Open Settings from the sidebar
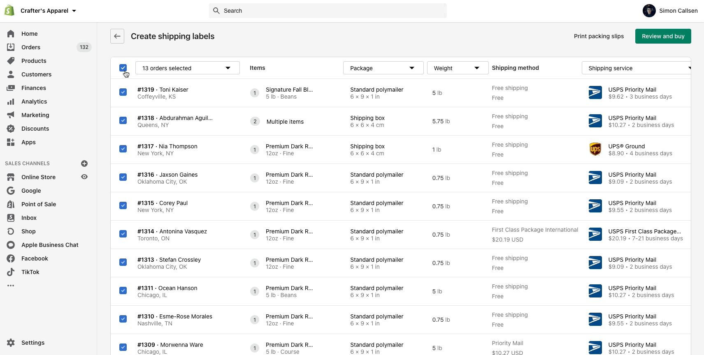Screen dimensions: 704x355 point(33,343)
